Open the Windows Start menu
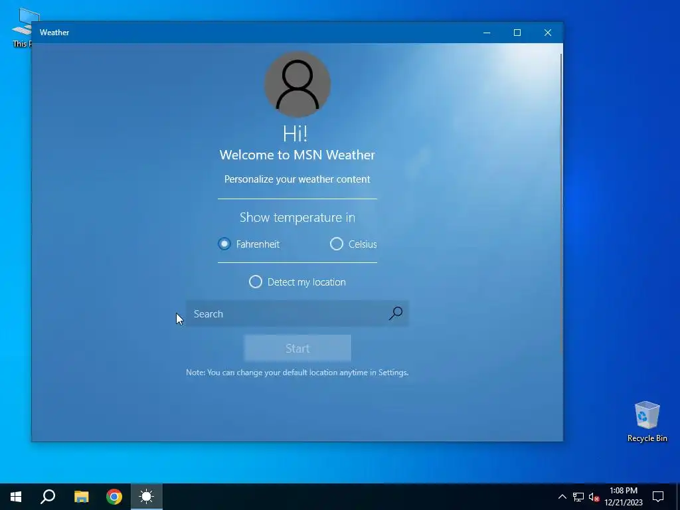This screenshot has width=680, height=510. pos(16,497)
